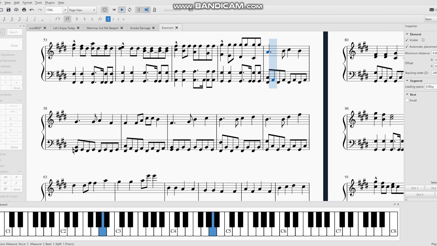Open the Plugins menu

50,3
